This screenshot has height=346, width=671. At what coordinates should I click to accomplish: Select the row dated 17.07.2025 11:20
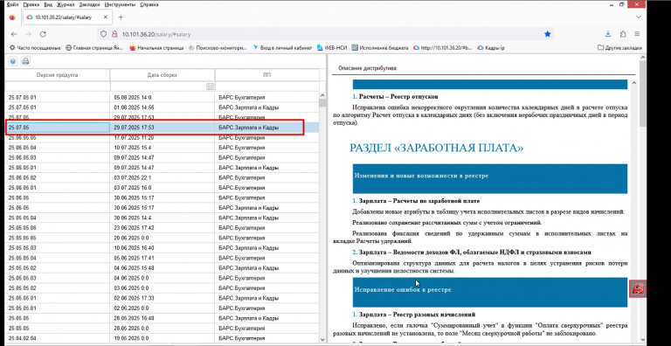163,138
